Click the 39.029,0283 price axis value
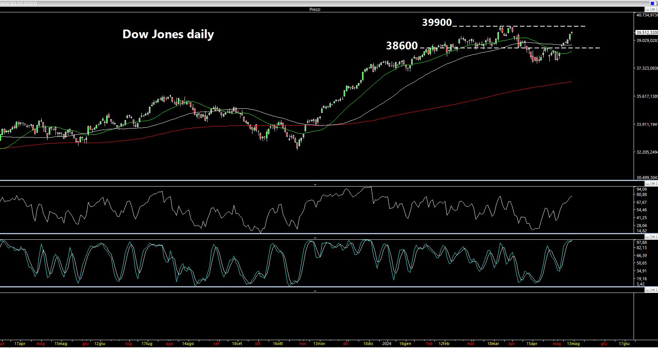Screen dimensions: 658x348 (647, 40)
